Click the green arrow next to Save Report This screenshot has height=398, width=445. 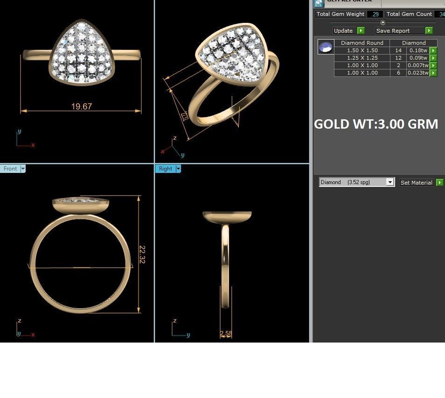pos(429,31)
